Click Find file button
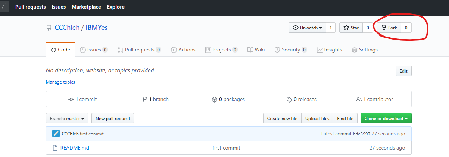This screenshot has height=157, width=449. [345, 119]
